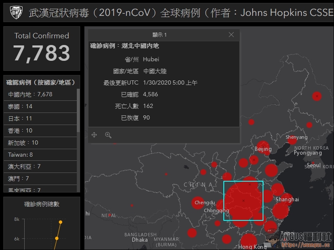Select 香港:10 in the country list
The image size is (334, 250).
[x=40, y=131]
